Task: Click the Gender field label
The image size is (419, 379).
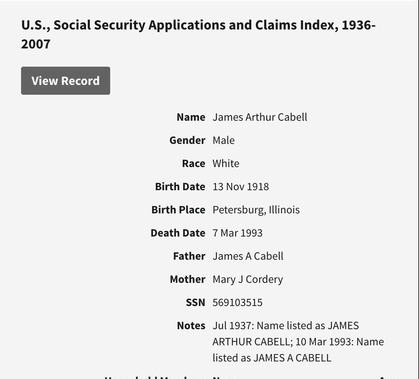Action: point(187,140)
